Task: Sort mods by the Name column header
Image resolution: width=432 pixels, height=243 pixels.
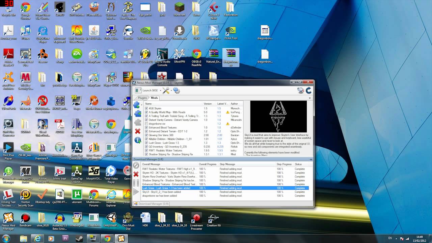Action: click(173, 104)
